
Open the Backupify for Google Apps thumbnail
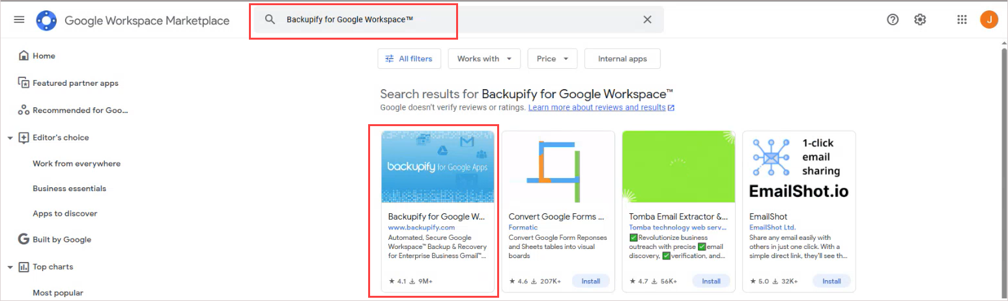tap(438, 167)
